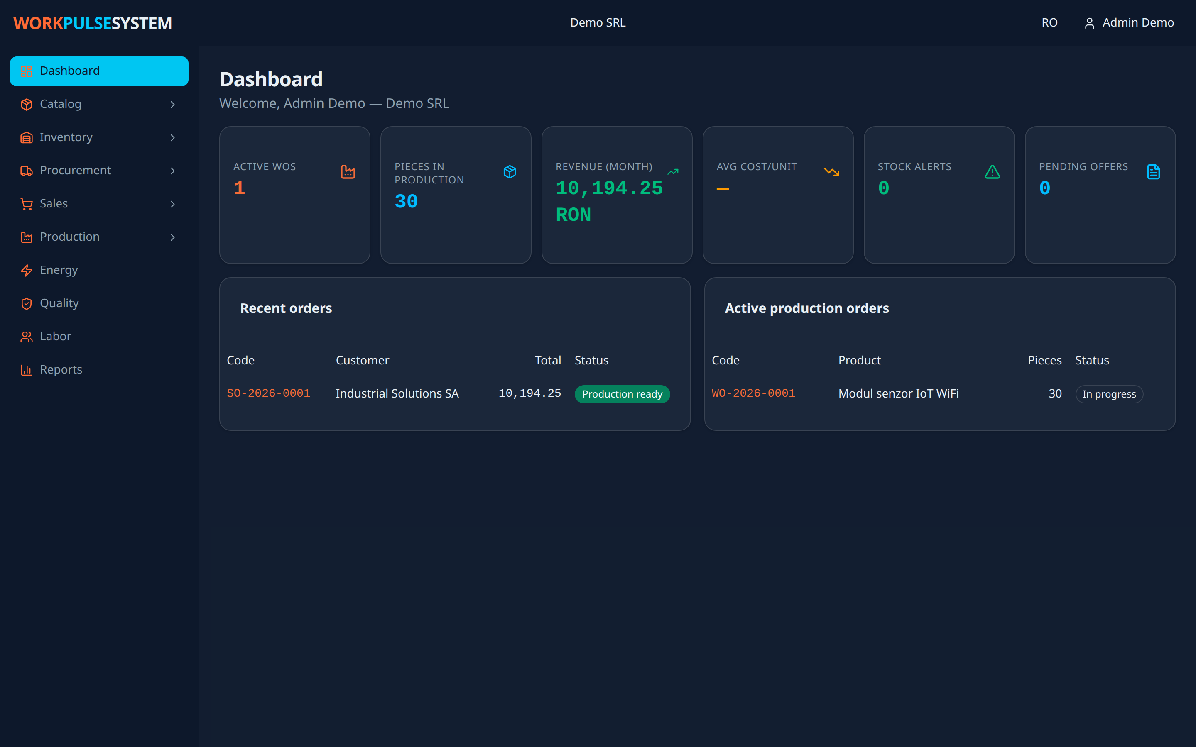Go to the Quality section

point(99,303)
